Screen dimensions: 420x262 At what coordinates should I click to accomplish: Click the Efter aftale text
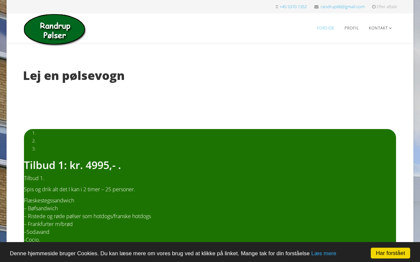coord(387,7)
